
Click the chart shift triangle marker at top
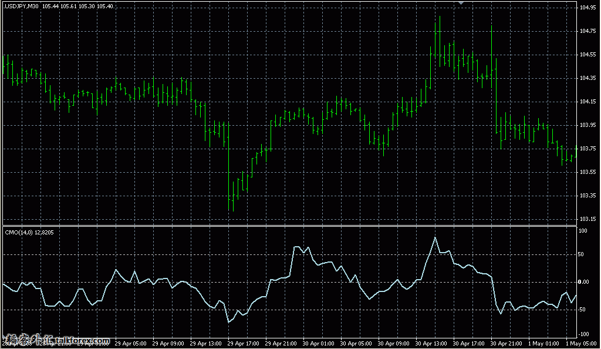point(461,3)
